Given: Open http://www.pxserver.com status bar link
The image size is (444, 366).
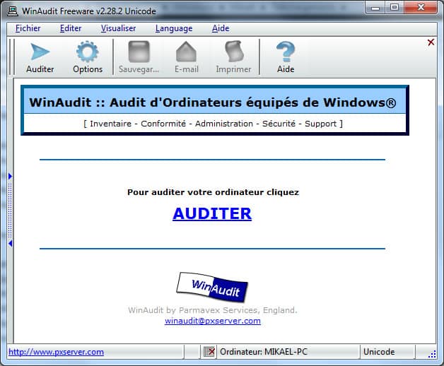Looking at the screenshot, I should (56, 352).
